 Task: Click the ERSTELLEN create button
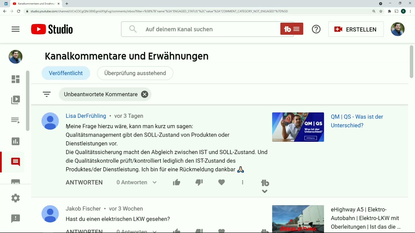coord(356,29)
